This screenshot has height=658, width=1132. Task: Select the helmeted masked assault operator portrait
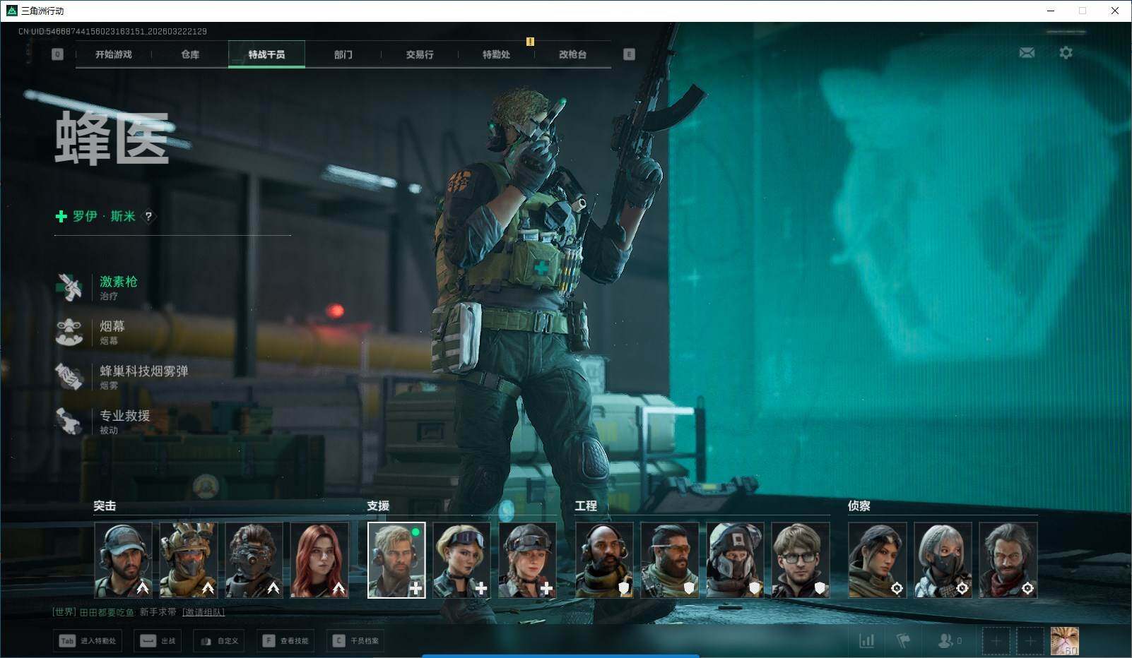click(189, 560)
